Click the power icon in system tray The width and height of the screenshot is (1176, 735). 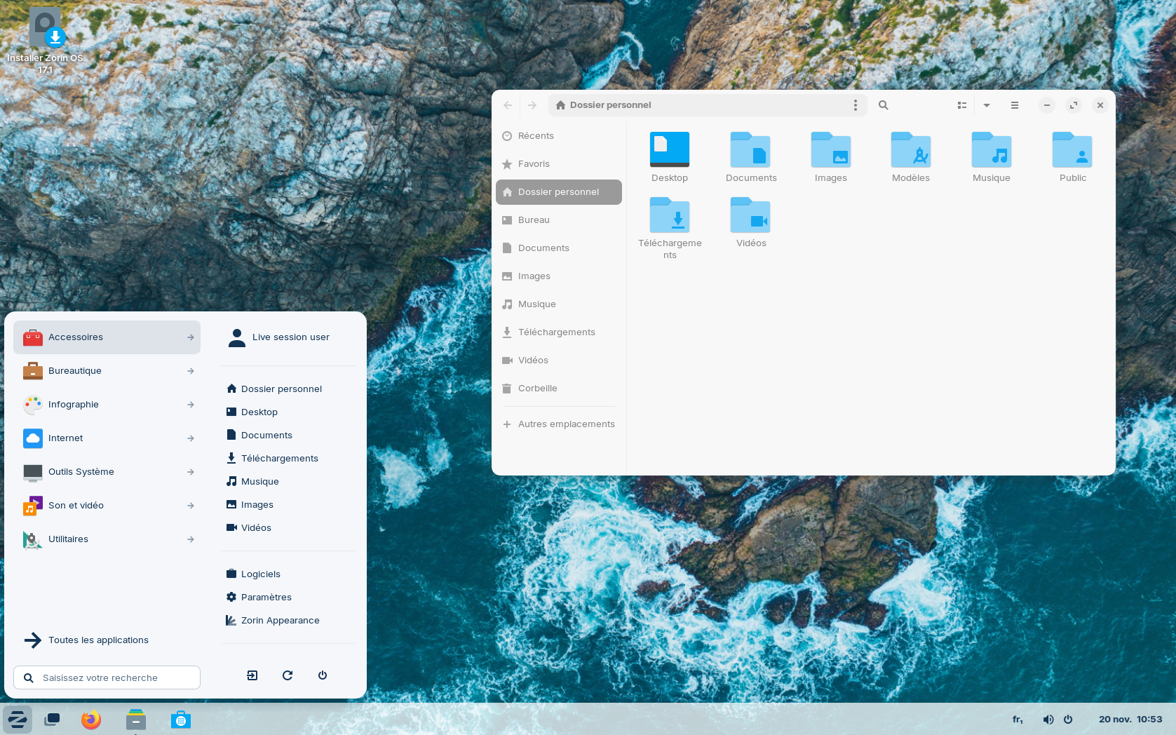pos(1068,720)
